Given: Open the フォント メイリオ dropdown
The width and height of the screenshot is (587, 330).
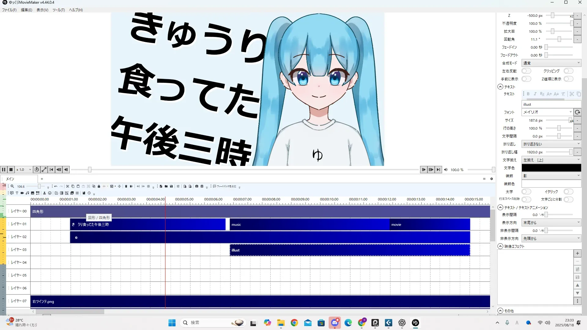Looking at the screenshot, I should (x=547, y=112).
